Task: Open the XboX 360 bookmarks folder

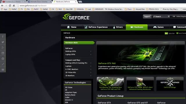Action: point(68,9)
